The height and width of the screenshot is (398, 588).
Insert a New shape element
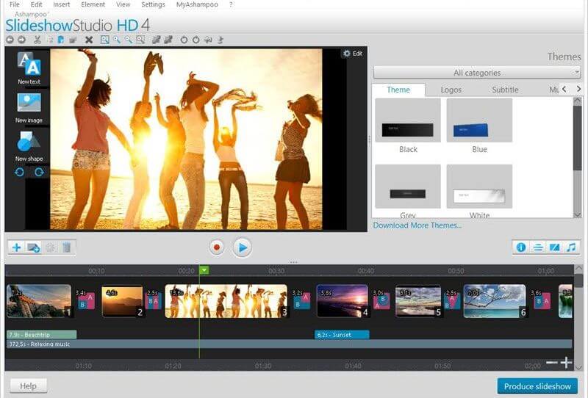29,147
